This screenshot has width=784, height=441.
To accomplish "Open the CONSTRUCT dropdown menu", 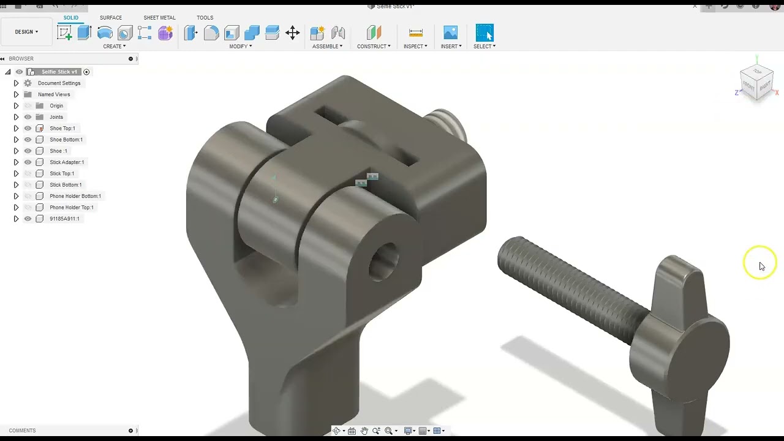I will [374, 47].
